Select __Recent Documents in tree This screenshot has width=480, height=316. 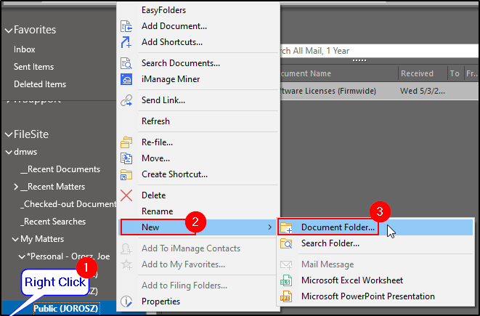(x=60, y=169)
